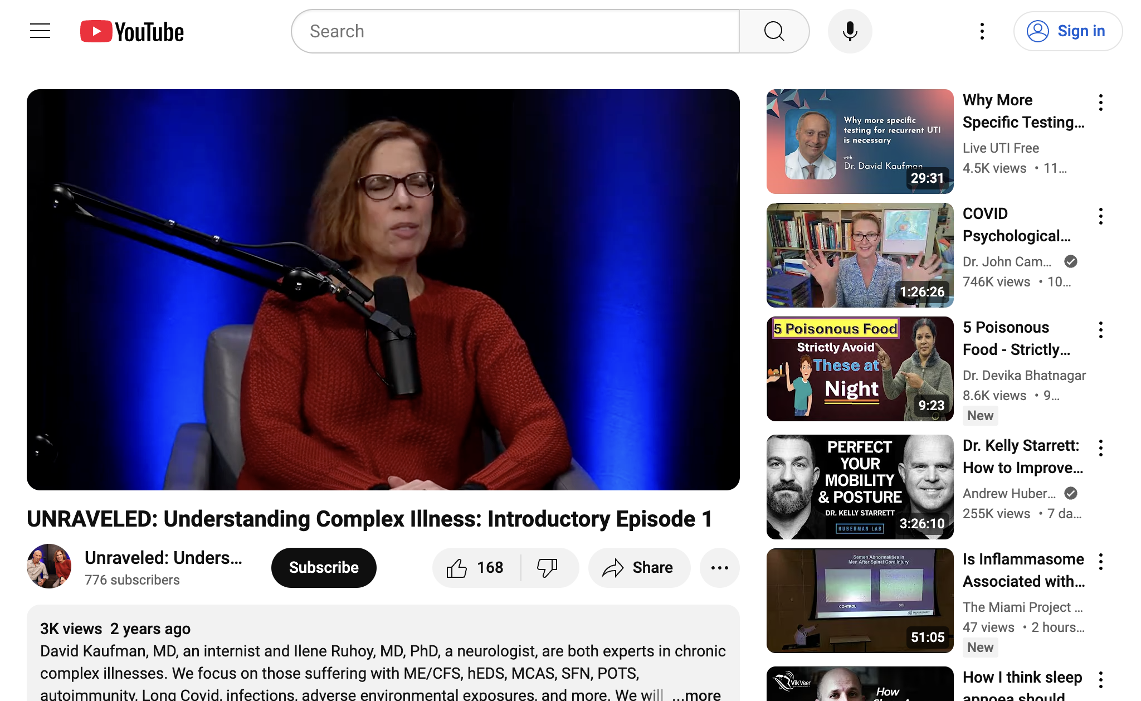1141x701 pixels.
Task: Open 5 Poisonous Food - Strictly title
Action: (1017, 338)
